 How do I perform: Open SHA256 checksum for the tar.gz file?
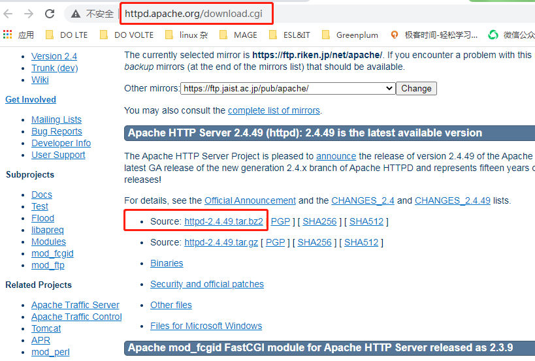point(315,242)
